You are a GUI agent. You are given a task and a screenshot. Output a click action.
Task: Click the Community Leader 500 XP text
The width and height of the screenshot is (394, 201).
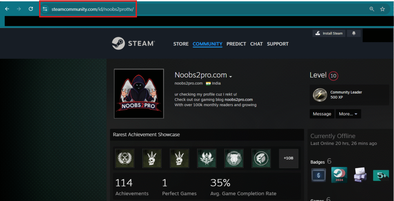346,95
